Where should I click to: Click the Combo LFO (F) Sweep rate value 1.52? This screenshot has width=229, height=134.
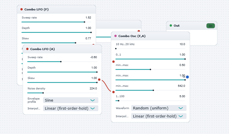88,18
